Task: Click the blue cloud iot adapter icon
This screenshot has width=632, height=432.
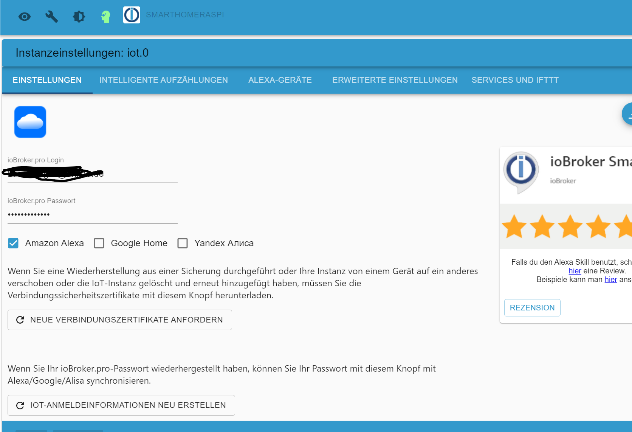Action: (x=30, y=122)
